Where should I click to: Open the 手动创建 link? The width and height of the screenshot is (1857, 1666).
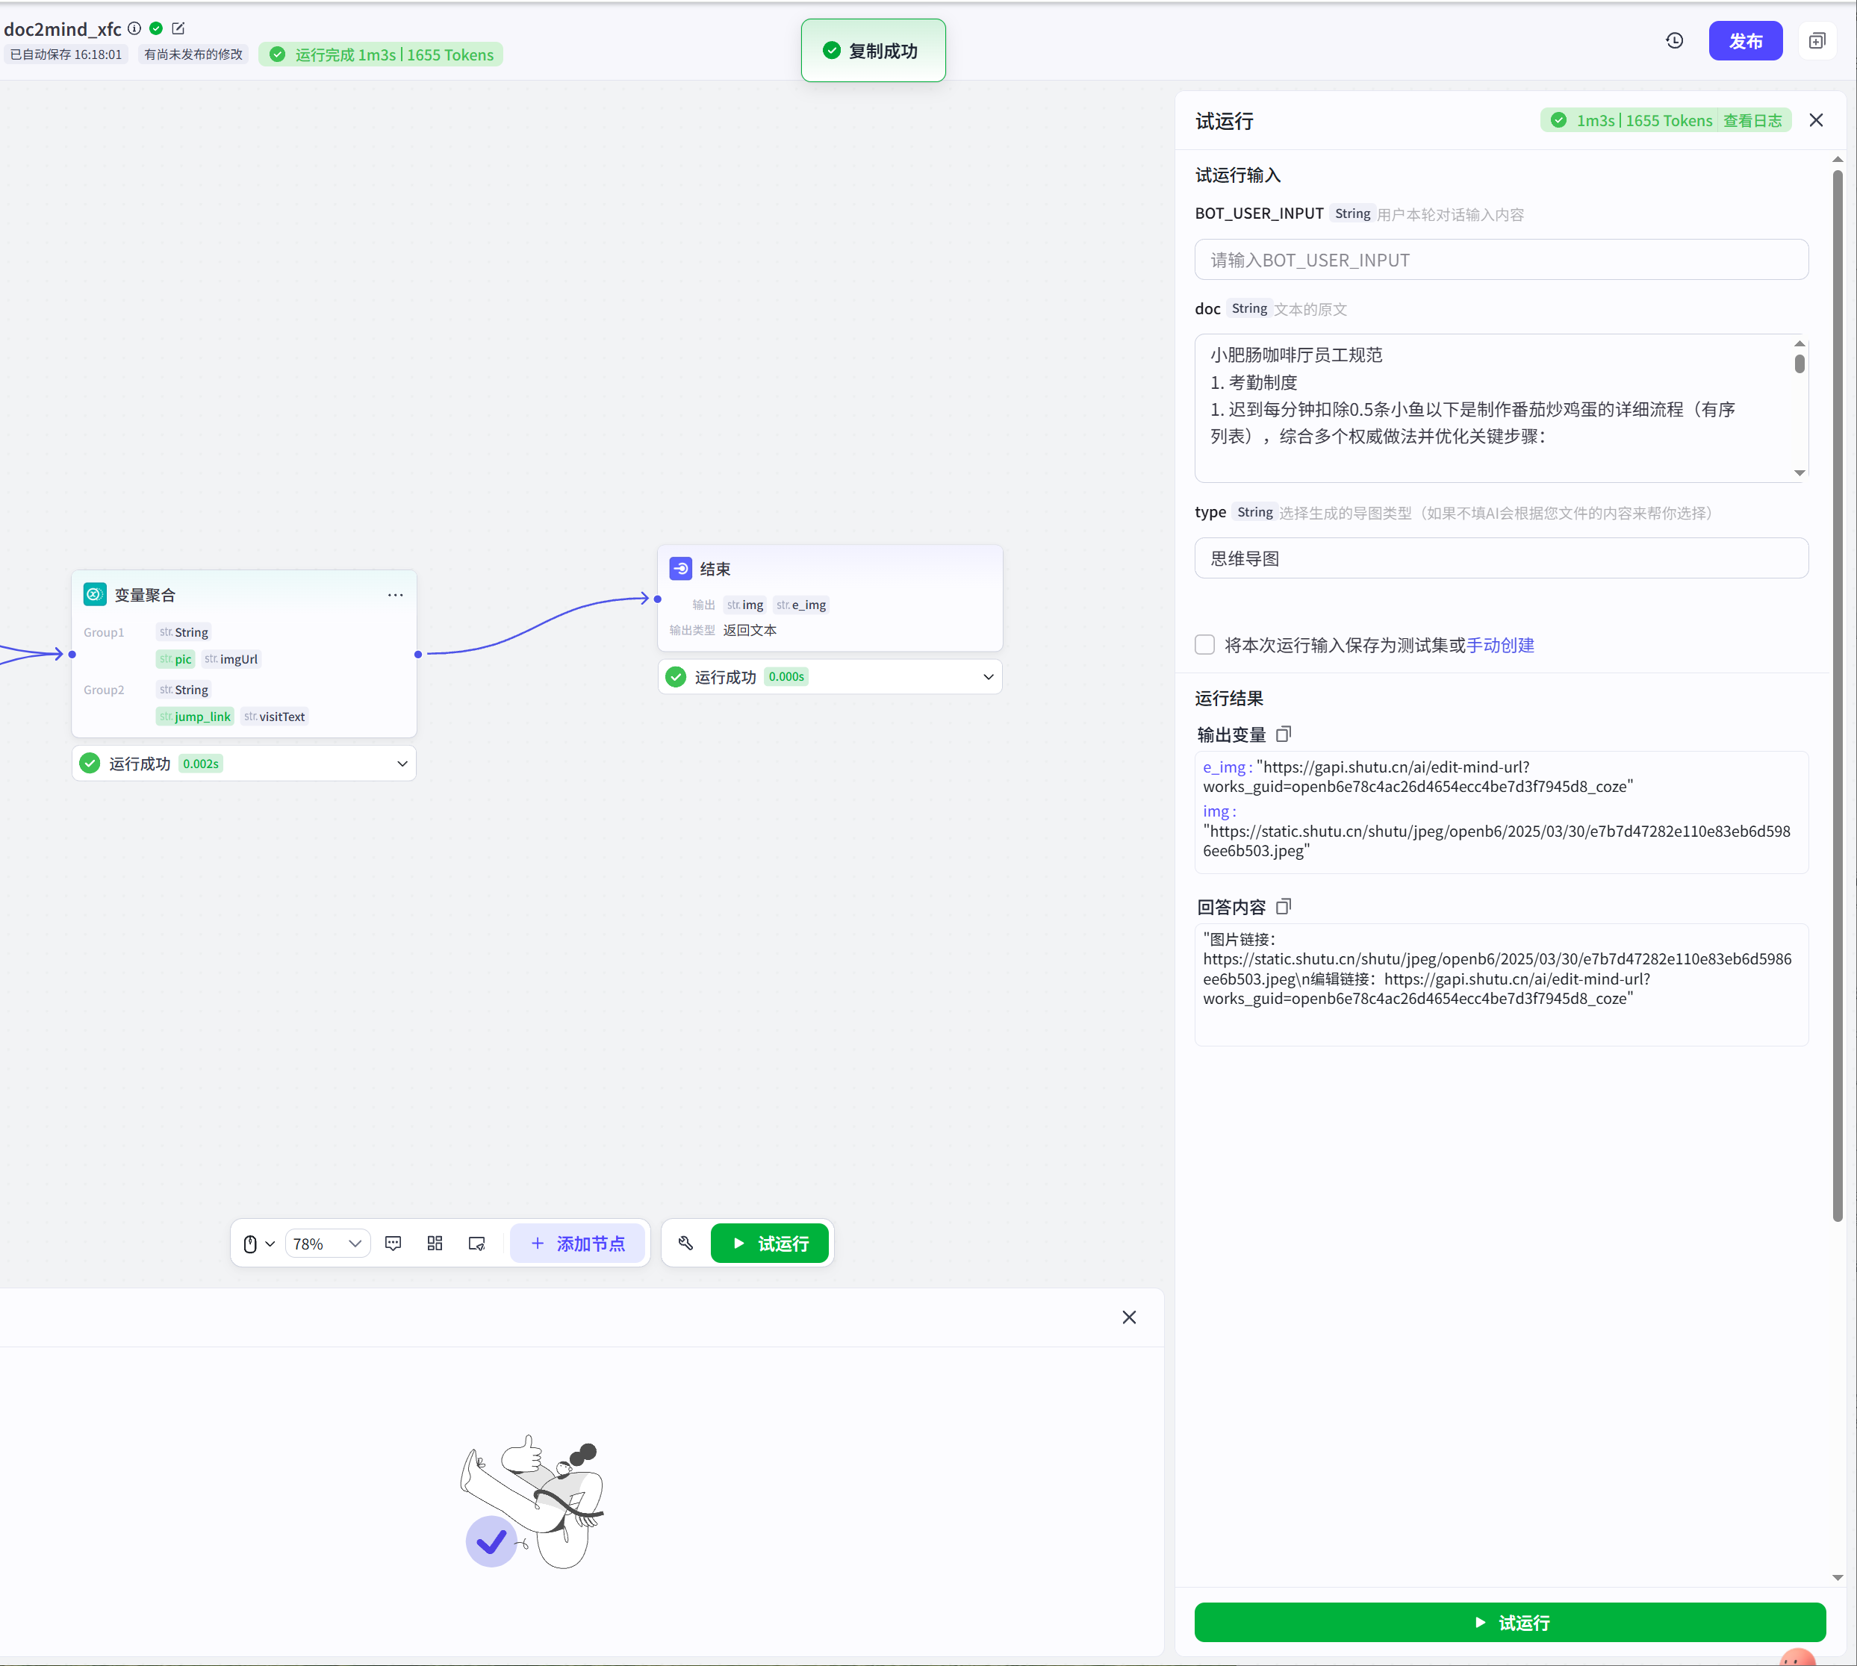coord(1500,644)
